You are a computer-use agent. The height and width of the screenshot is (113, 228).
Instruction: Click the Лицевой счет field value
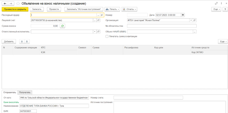pyautogui.click(x=62, y=20)
